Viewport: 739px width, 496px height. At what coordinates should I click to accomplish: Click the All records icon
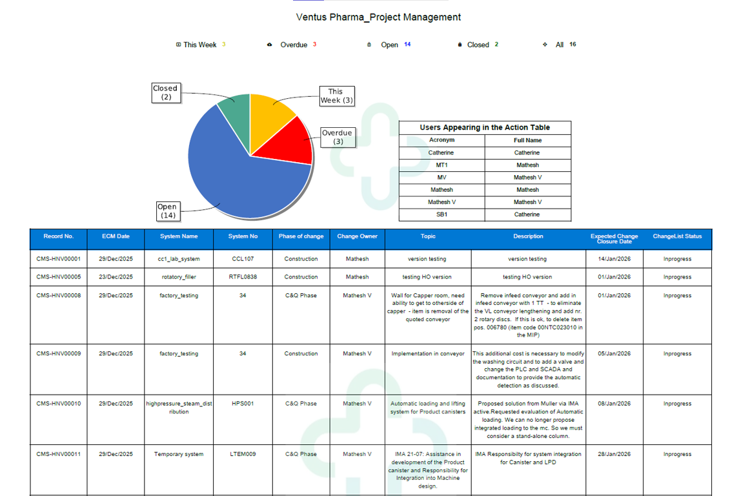click(545, 45)
